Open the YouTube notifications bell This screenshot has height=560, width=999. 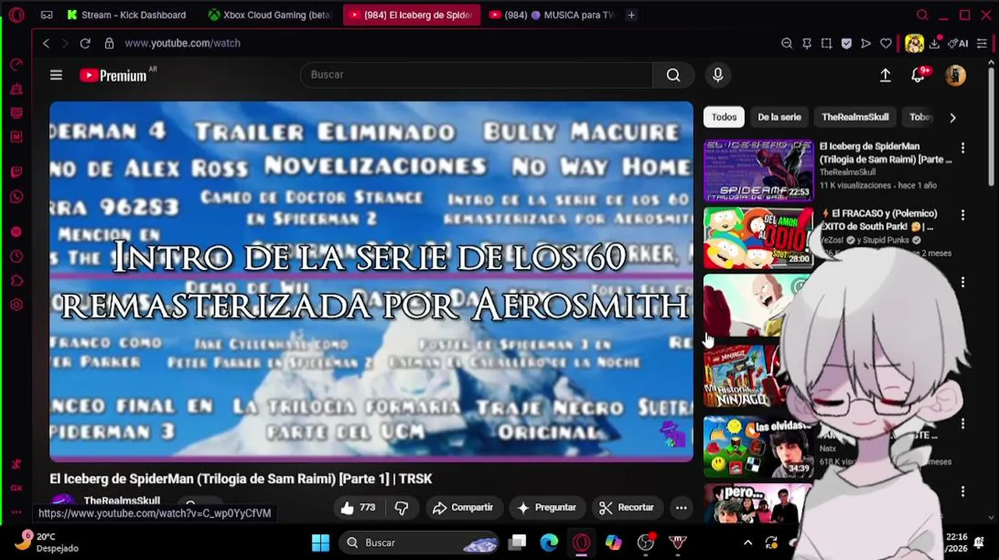pos(918,75)
